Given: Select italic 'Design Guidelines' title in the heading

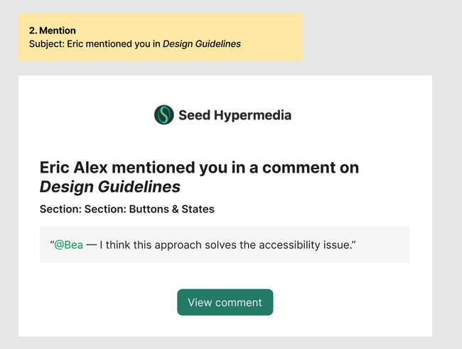Looking at the screenshot, I should click(109, 187).
